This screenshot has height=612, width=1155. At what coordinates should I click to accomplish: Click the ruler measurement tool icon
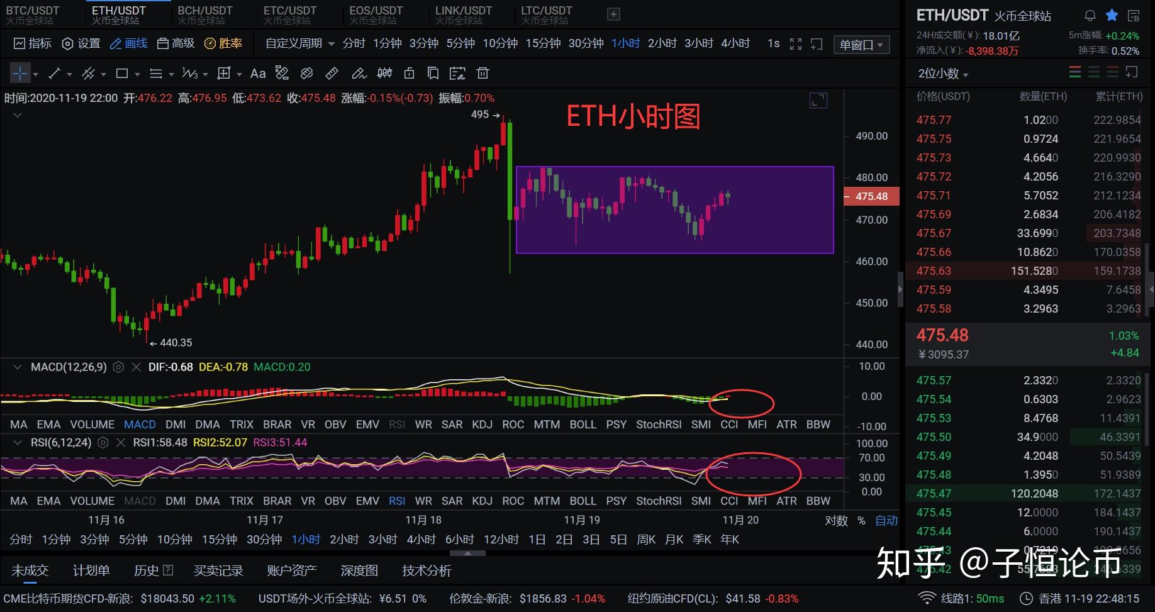pos(332,74)
